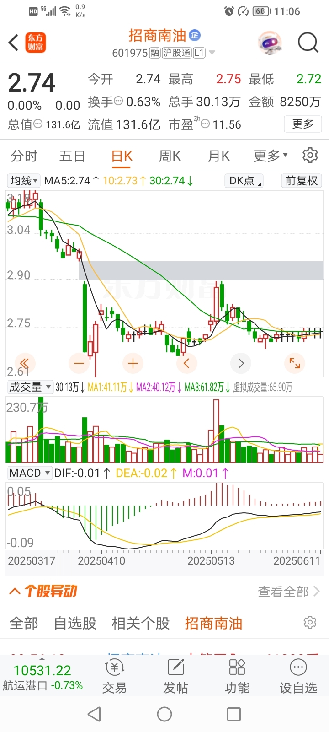Switch to 分时 intraday tab
This screenshot has width=329, height=732.
coord(24,156)
